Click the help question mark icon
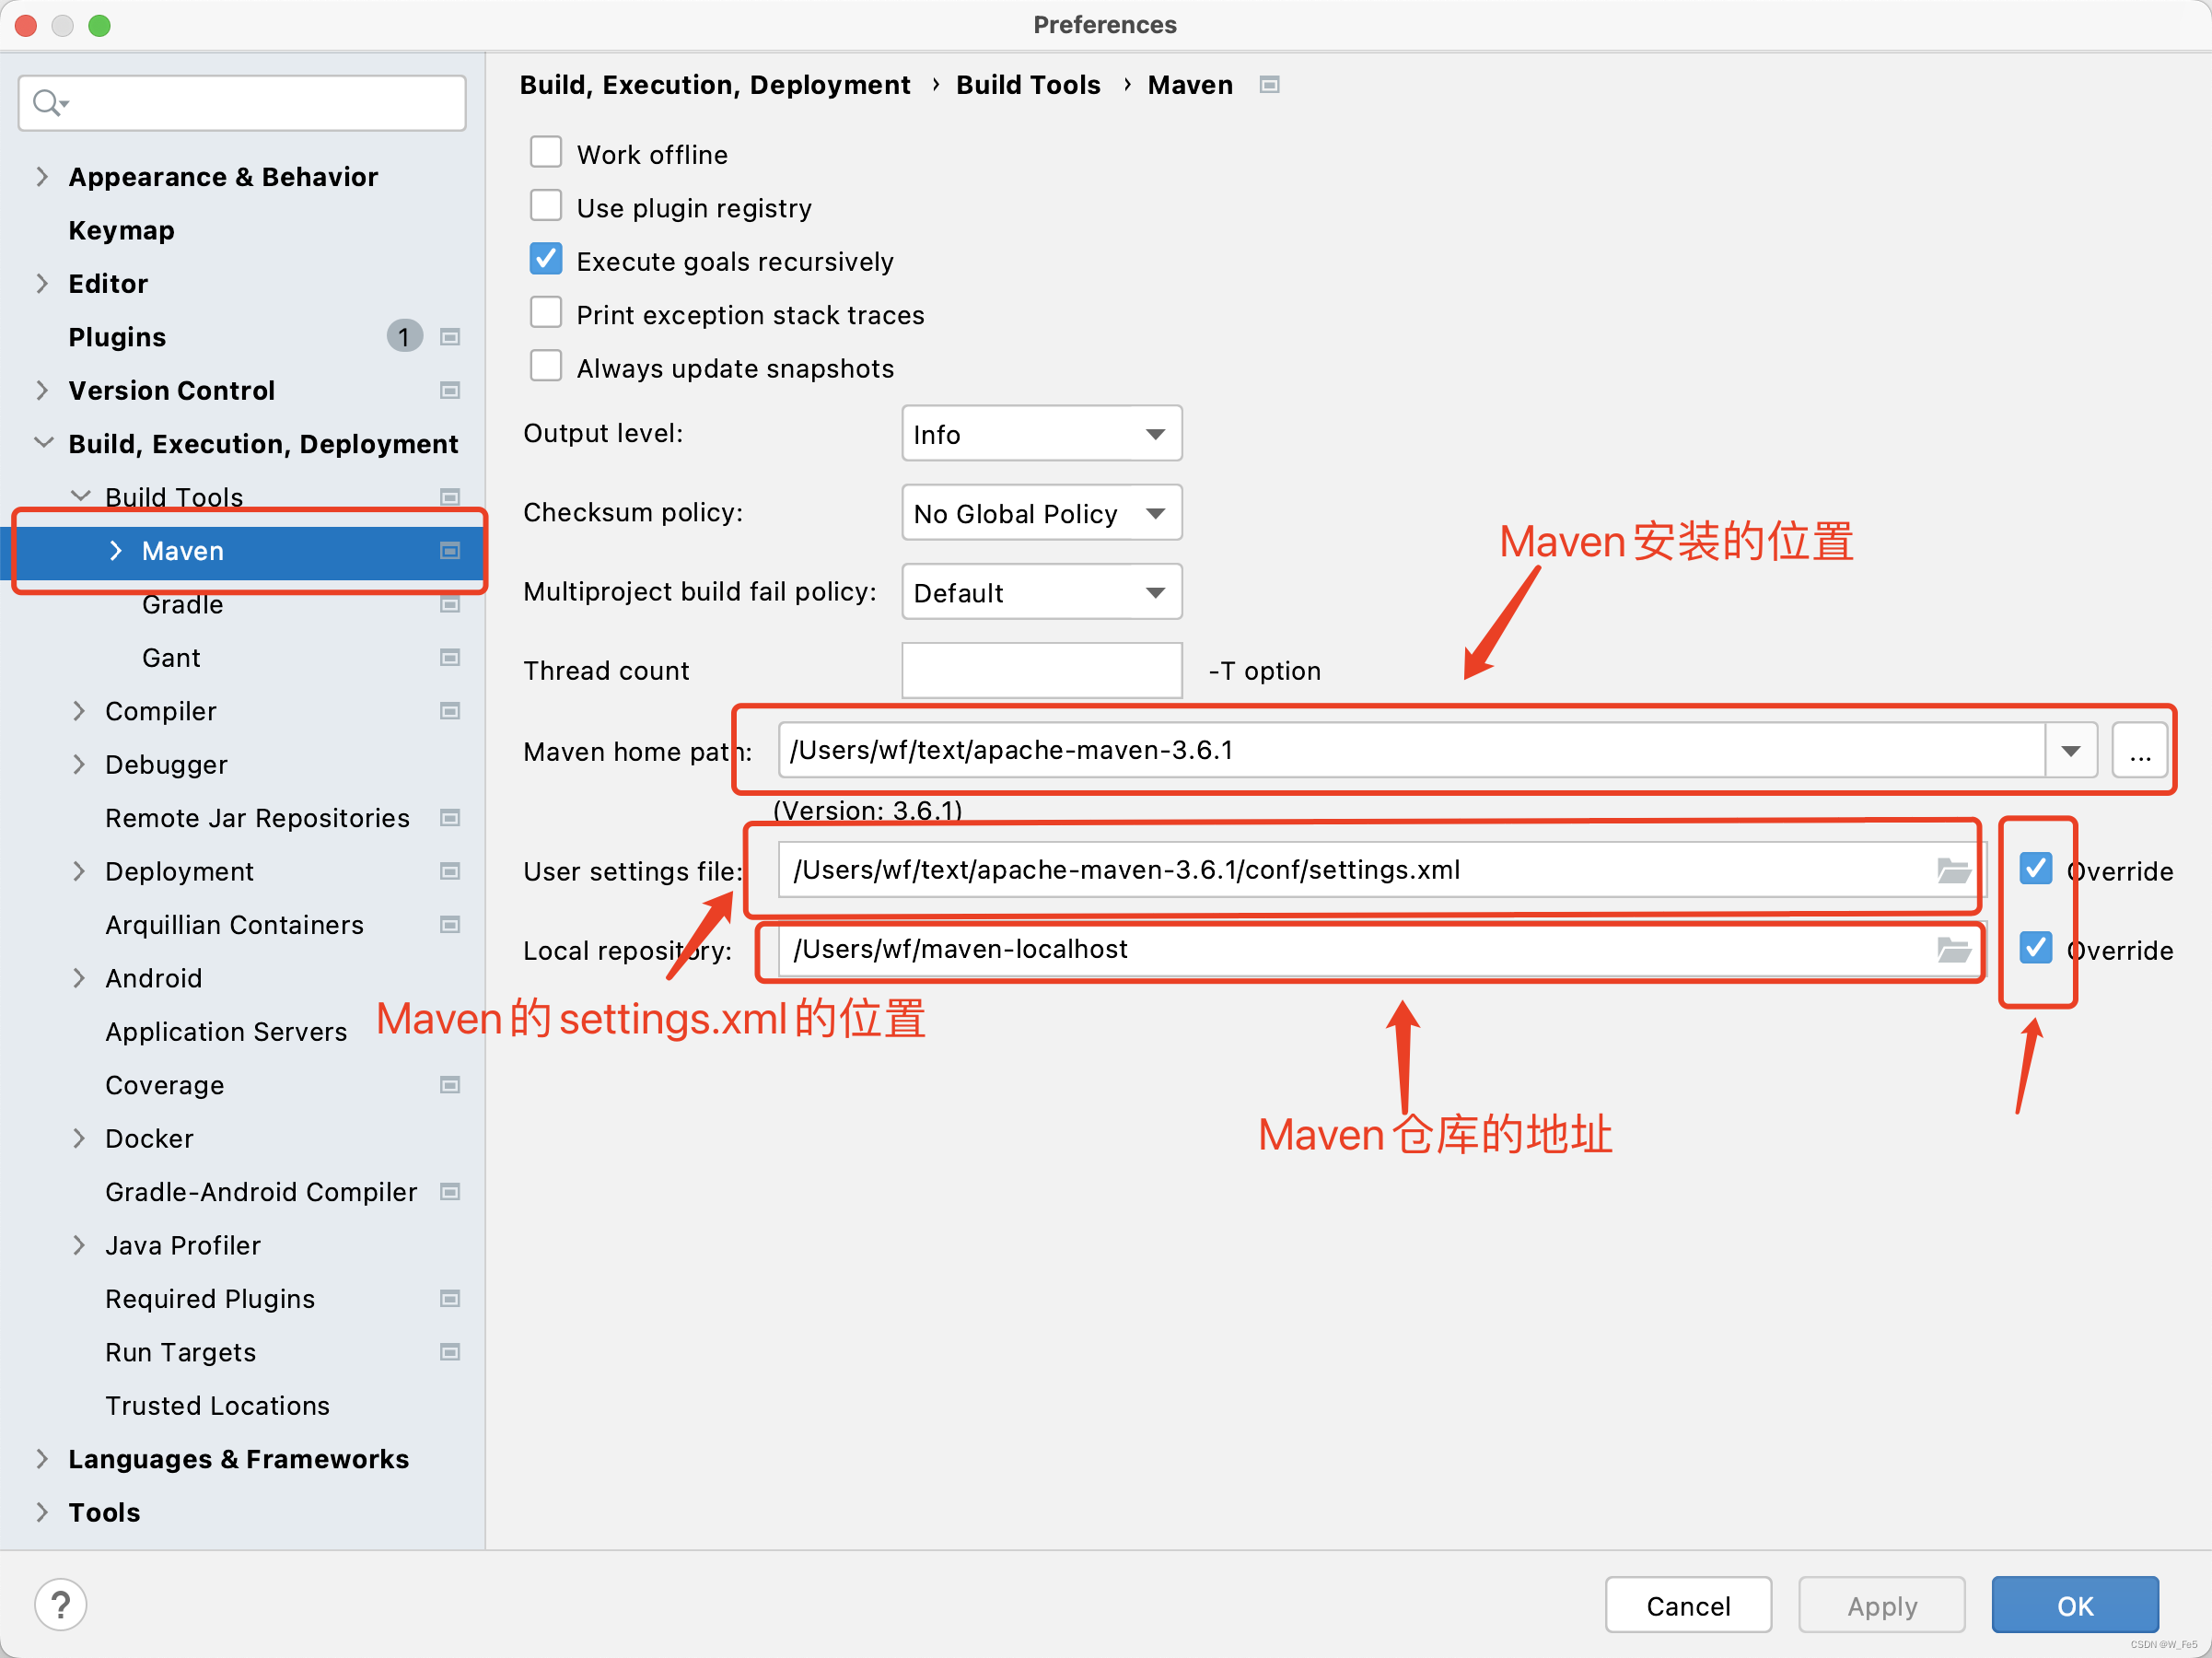This screenshot has height=1658, width=2212. [60, 1604]
